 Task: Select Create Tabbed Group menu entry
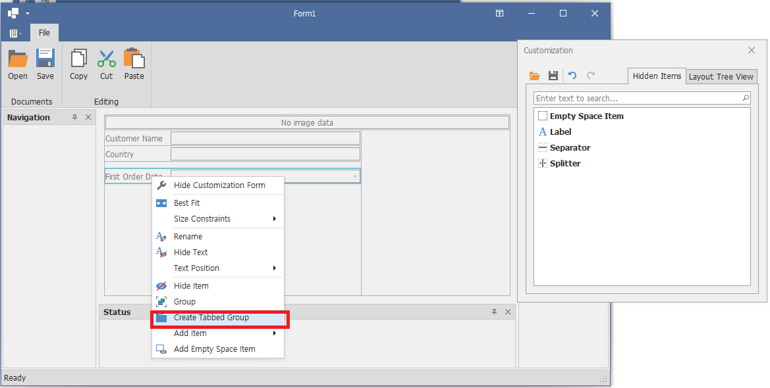(218, 318)
